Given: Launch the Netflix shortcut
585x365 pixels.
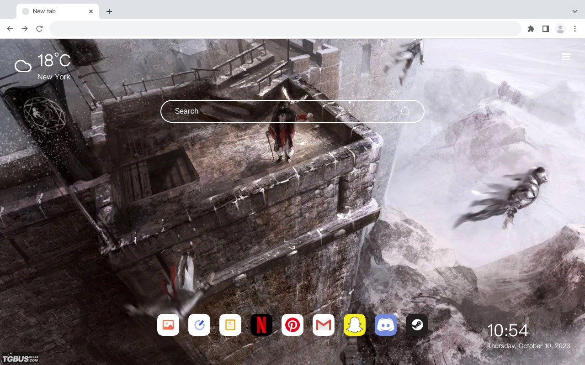Looking at the screenshot, I should click(261, 325).
